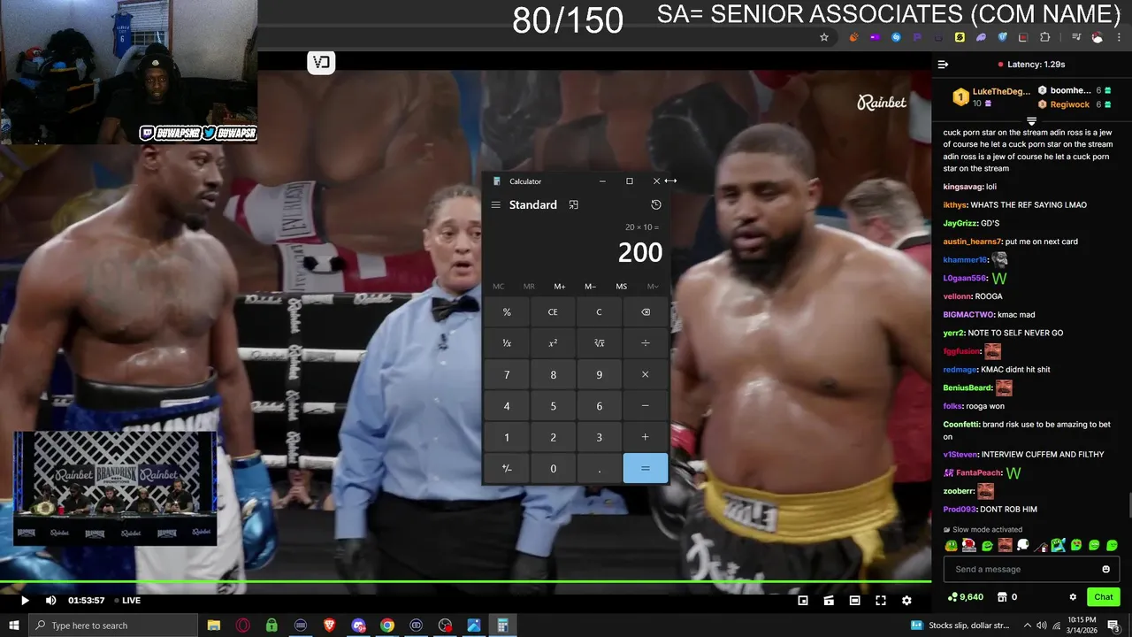Click the square root key
Screen dimensions: 1132x637
[599, 343]
